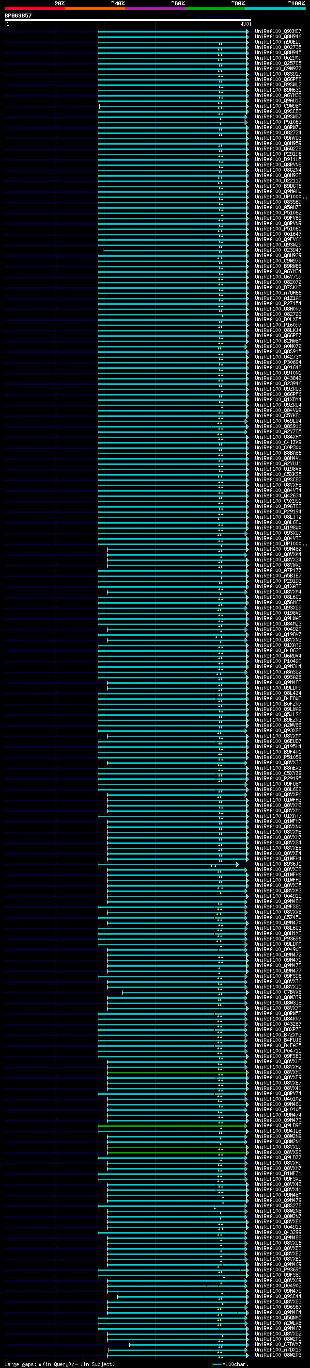This screenshot has width=310, height=1368.
Task: Click the cyan ~100% identity legend segment
Action: coord(275,9)
